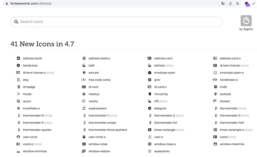Click the linode icon

pyautogui.click(x=19, y=94)
